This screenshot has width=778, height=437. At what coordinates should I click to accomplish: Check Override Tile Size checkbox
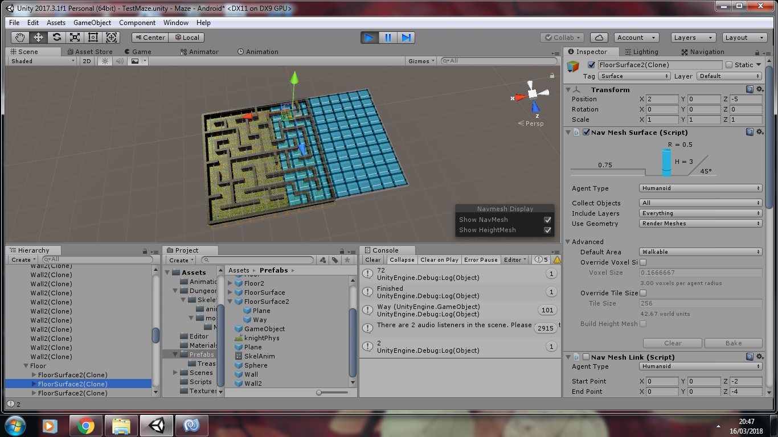pyautogui.click(x=643, y=293)
